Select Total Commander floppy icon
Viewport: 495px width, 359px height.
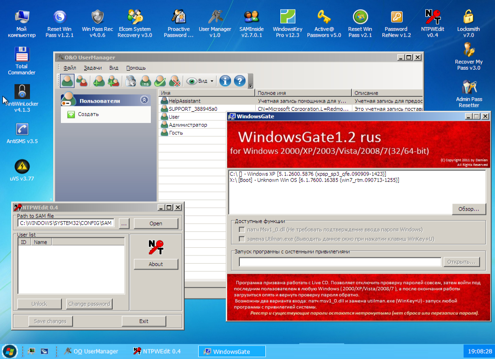click(21, 61)
